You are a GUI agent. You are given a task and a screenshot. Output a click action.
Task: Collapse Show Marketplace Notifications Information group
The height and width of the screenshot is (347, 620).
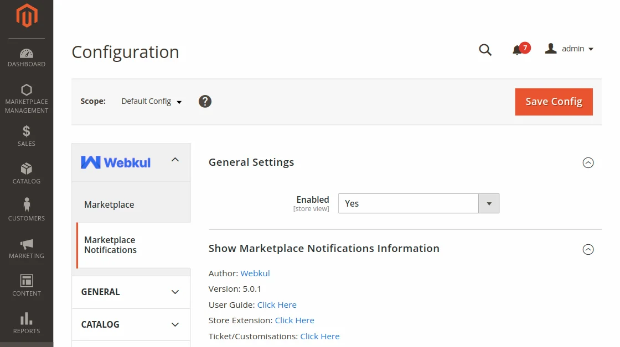pyautogui.click(x=588, y=250)
